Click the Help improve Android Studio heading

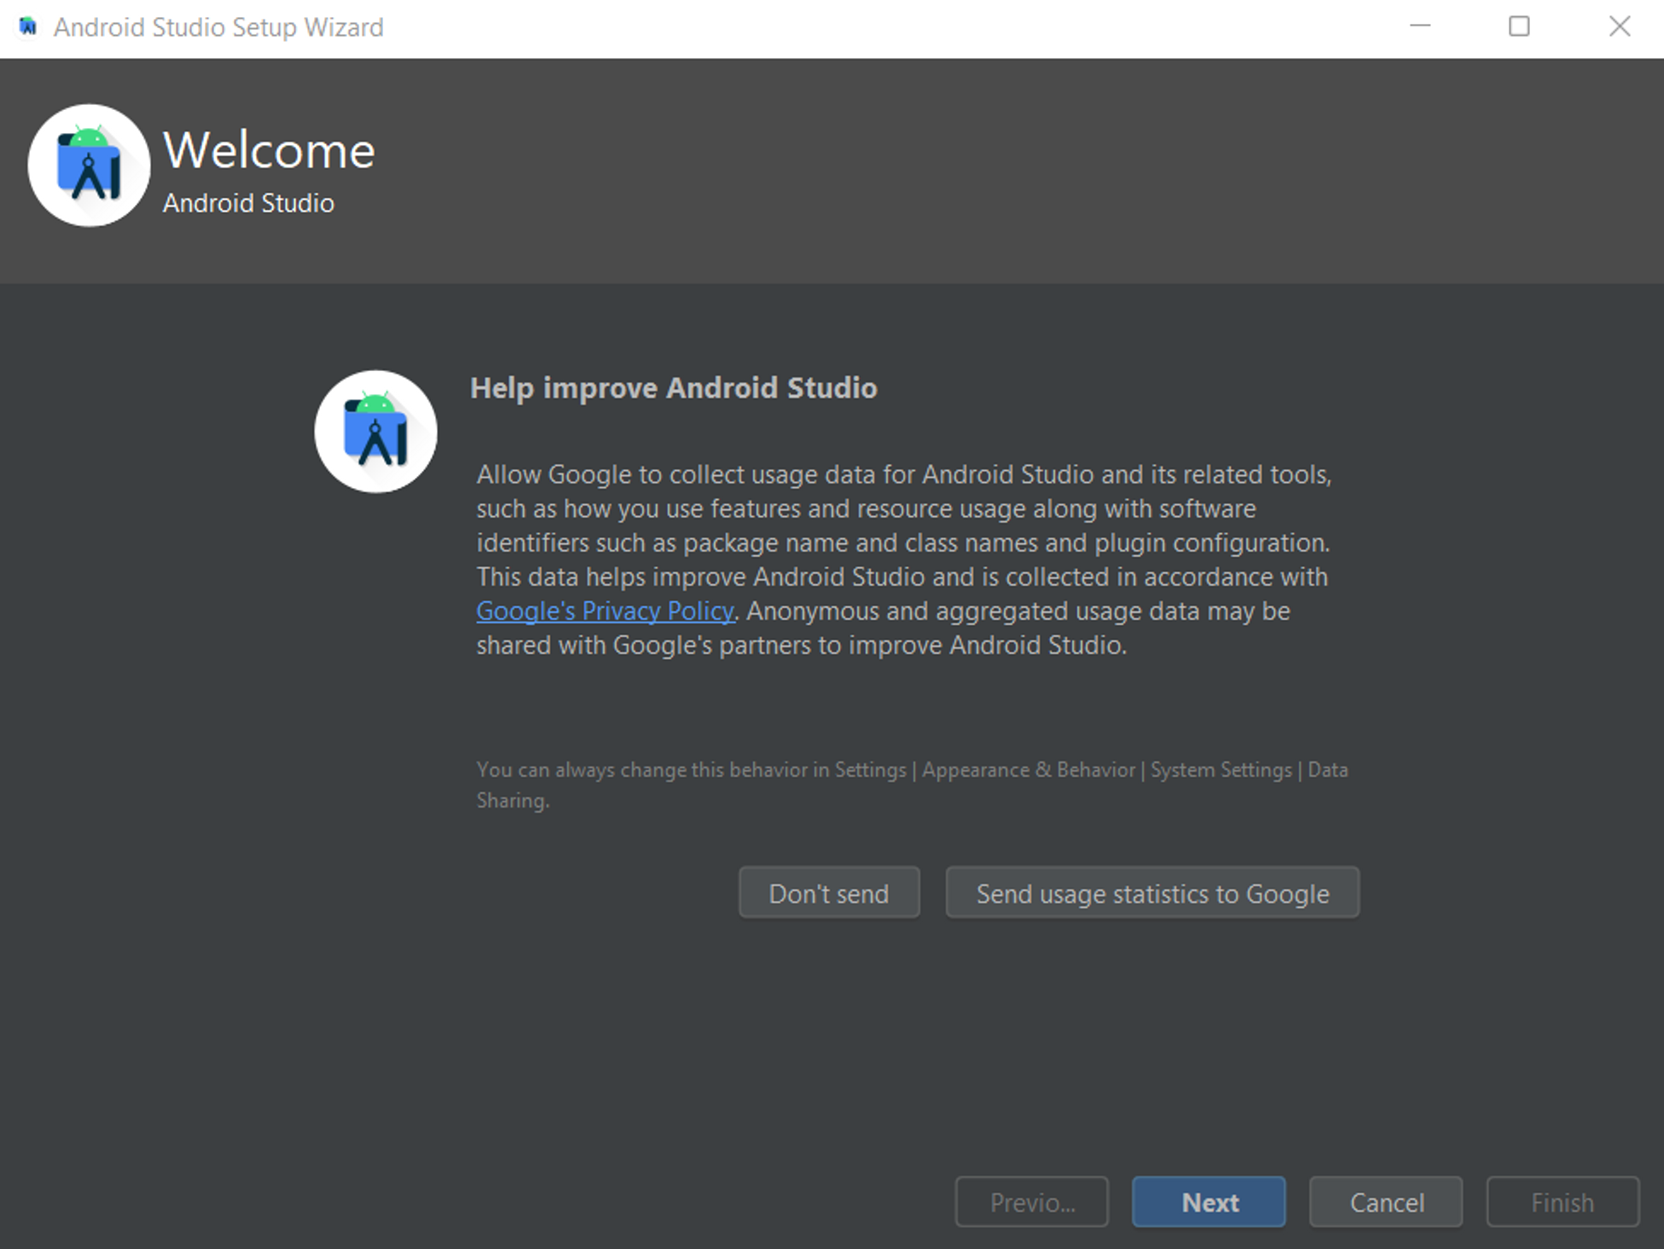[x=673, y=388]
